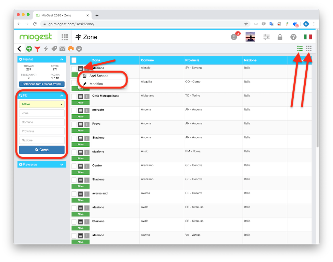The height and width of the screenshot is (262, 333).
Task: Check the checkbox for Anzio stazione row
Action: [x=74, y=152]
